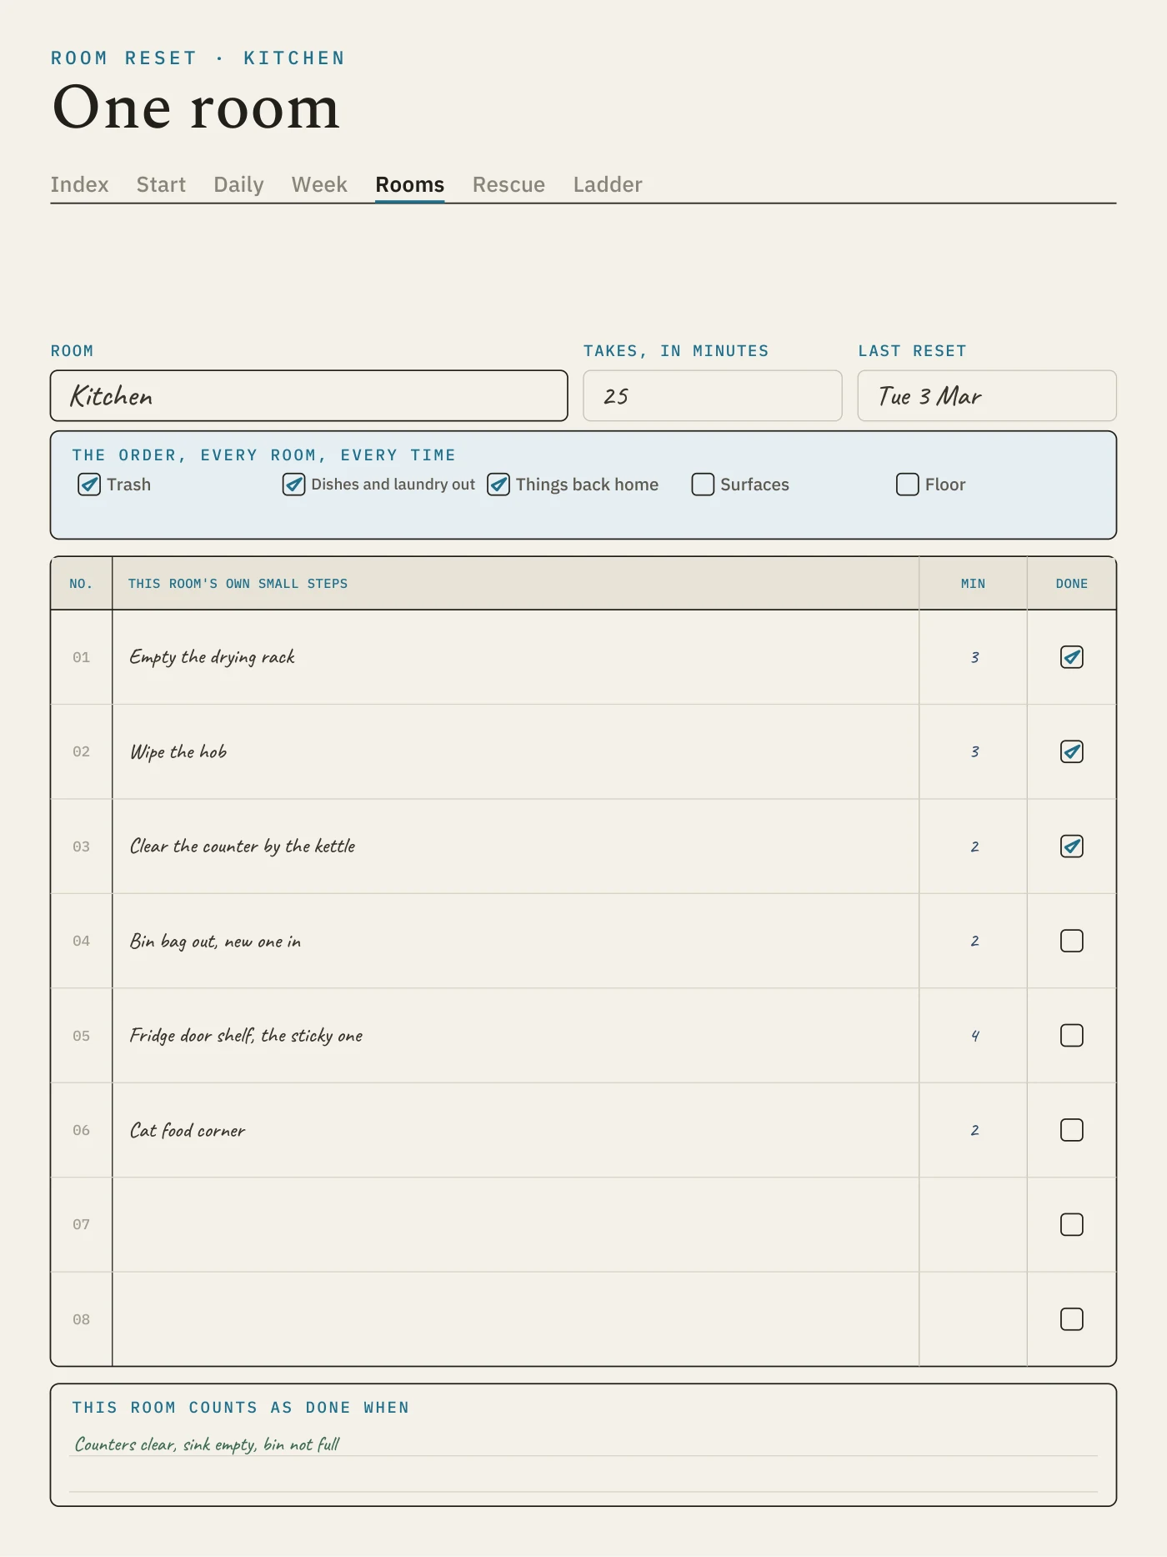
Task: Tick the Floor checkbox
Action: [x=907, y=485]
